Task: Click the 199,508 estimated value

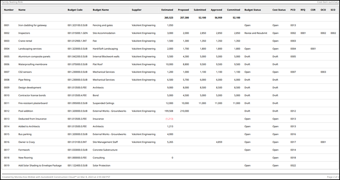Action: coord(169,111)
